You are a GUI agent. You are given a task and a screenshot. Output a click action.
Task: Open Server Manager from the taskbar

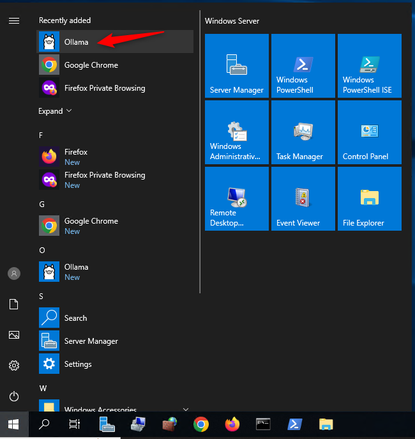[x=107, y=424]
